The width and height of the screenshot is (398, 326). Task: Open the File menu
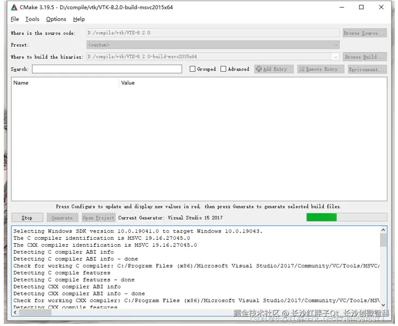tap(15, 19)
